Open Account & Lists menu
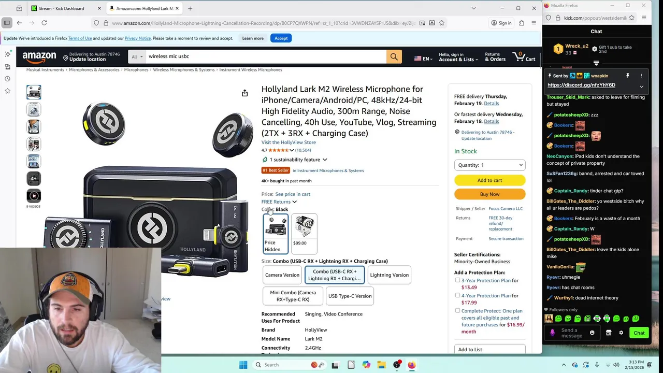 point(458,57)
